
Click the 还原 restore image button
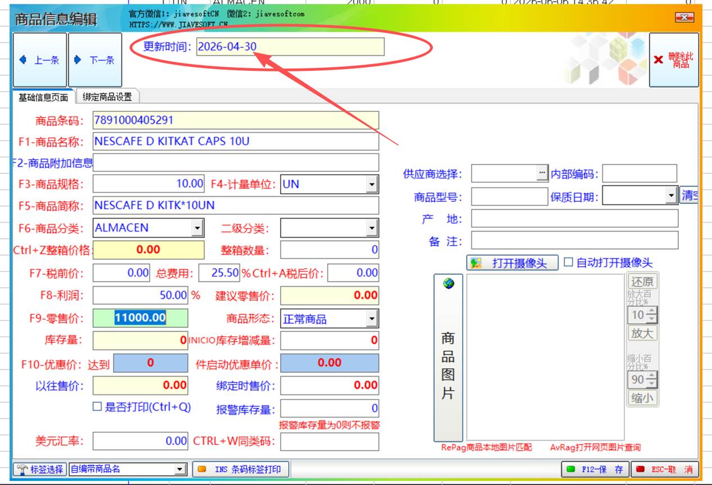pyautogui.click(x=642, y=282)
